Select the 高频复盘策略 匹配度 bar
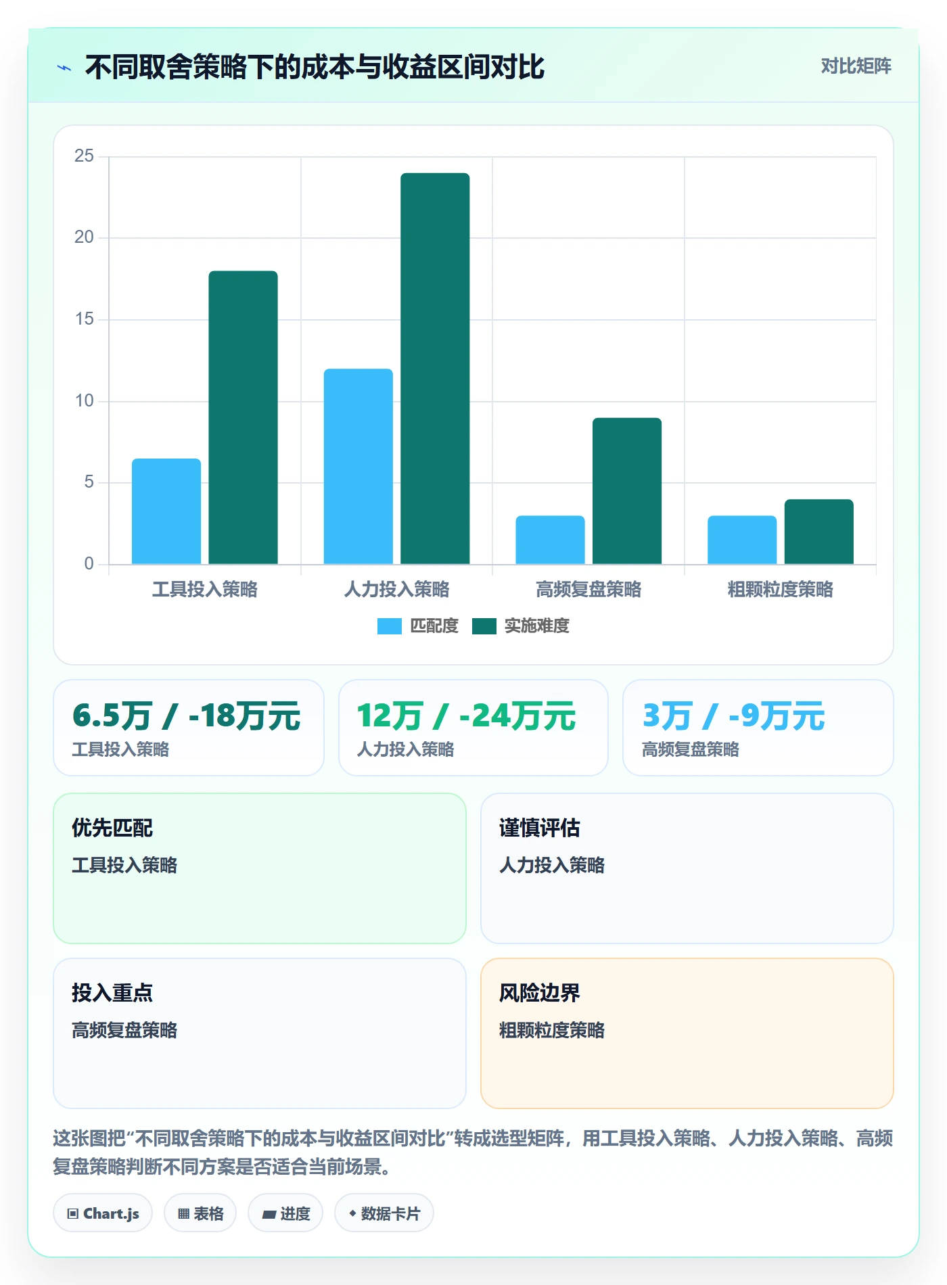The image size is (947, 1285). point(550,540)
